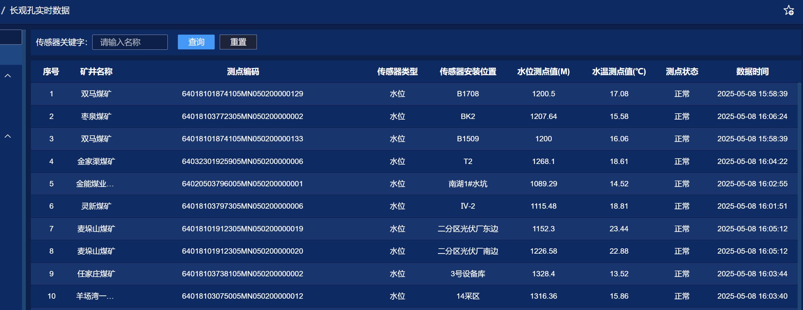Click timestamp 2025-05-08 16:02:55
The width and height of the screenshot is (803, 310).
click(752, 184)
